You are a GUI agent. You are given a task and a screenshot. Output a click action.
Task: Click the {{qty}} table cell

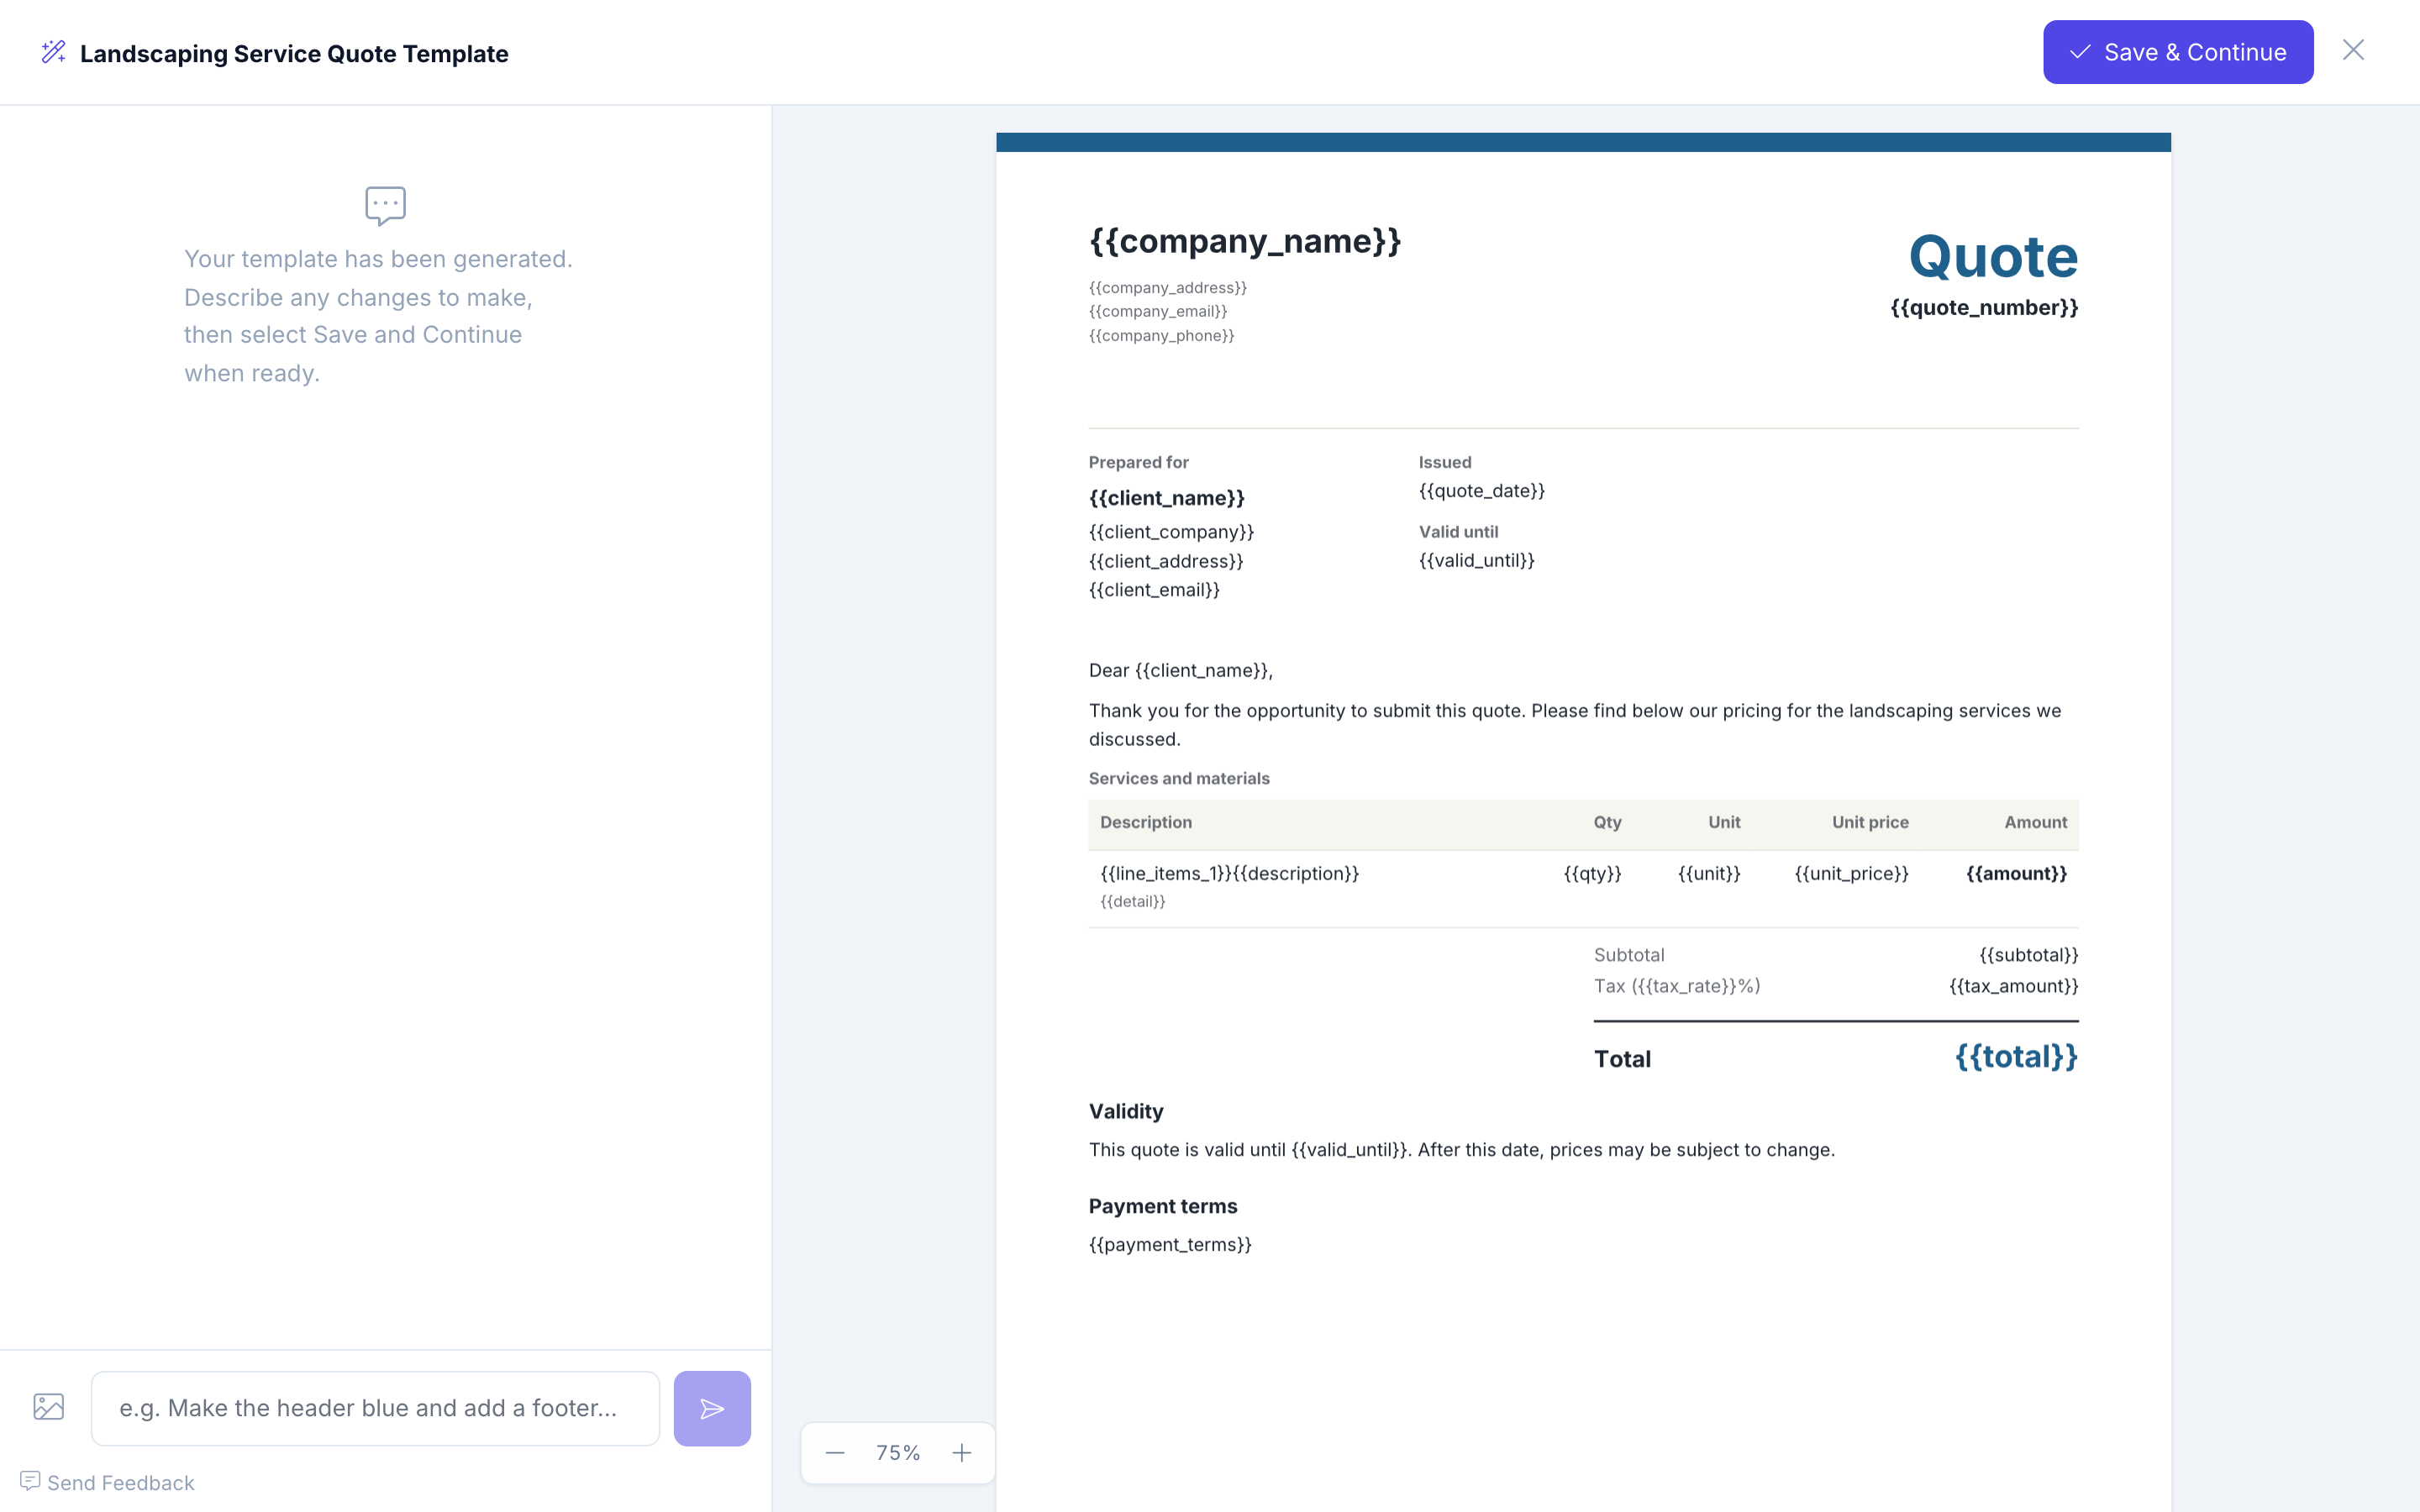point(1593,874)
